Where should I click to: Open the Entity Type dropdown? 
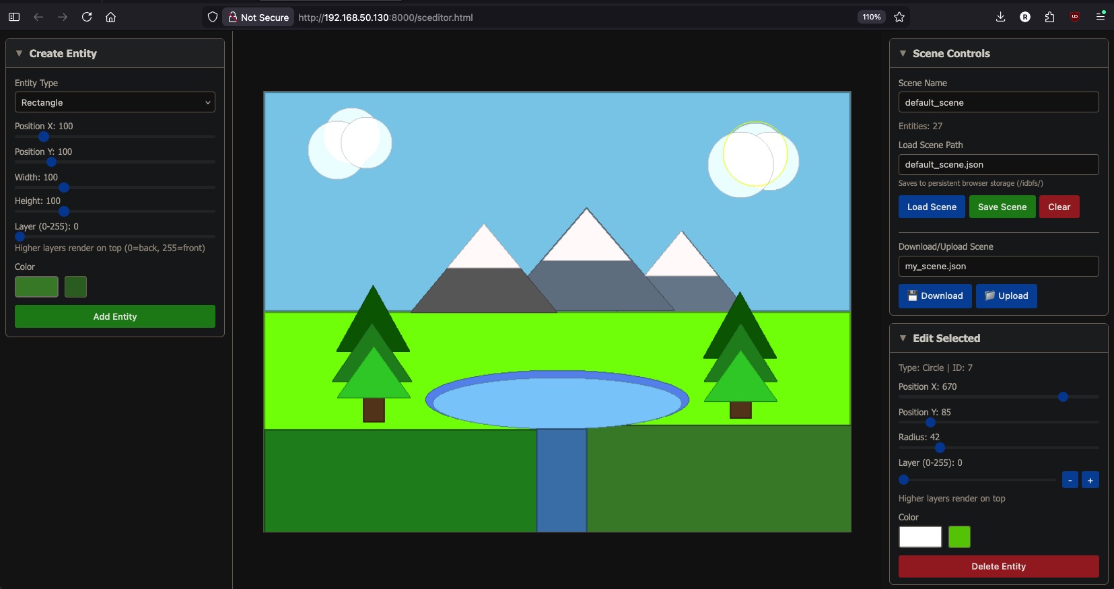pyautogui.click(x=115, y=102)
